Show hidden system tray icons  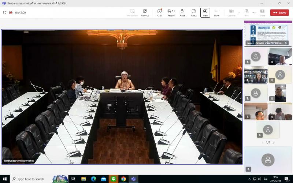(250, 179)
